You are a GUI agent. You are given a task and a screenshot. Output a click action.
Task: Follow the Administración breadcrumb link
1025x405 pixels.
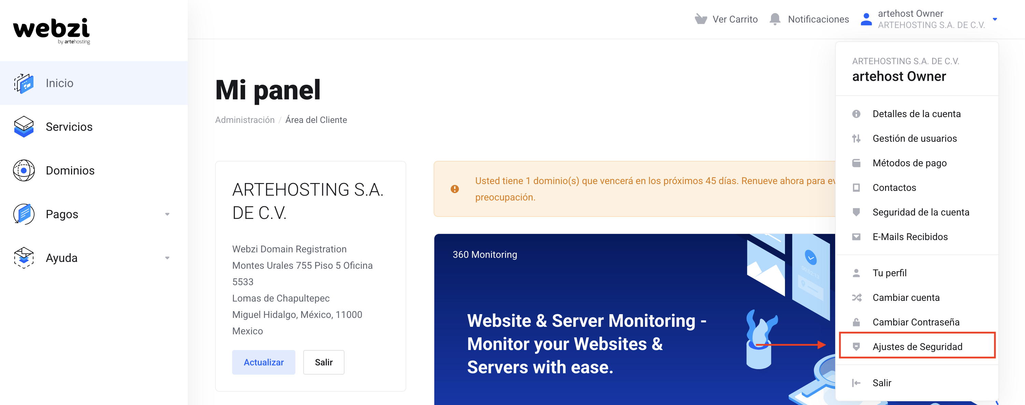245,120
